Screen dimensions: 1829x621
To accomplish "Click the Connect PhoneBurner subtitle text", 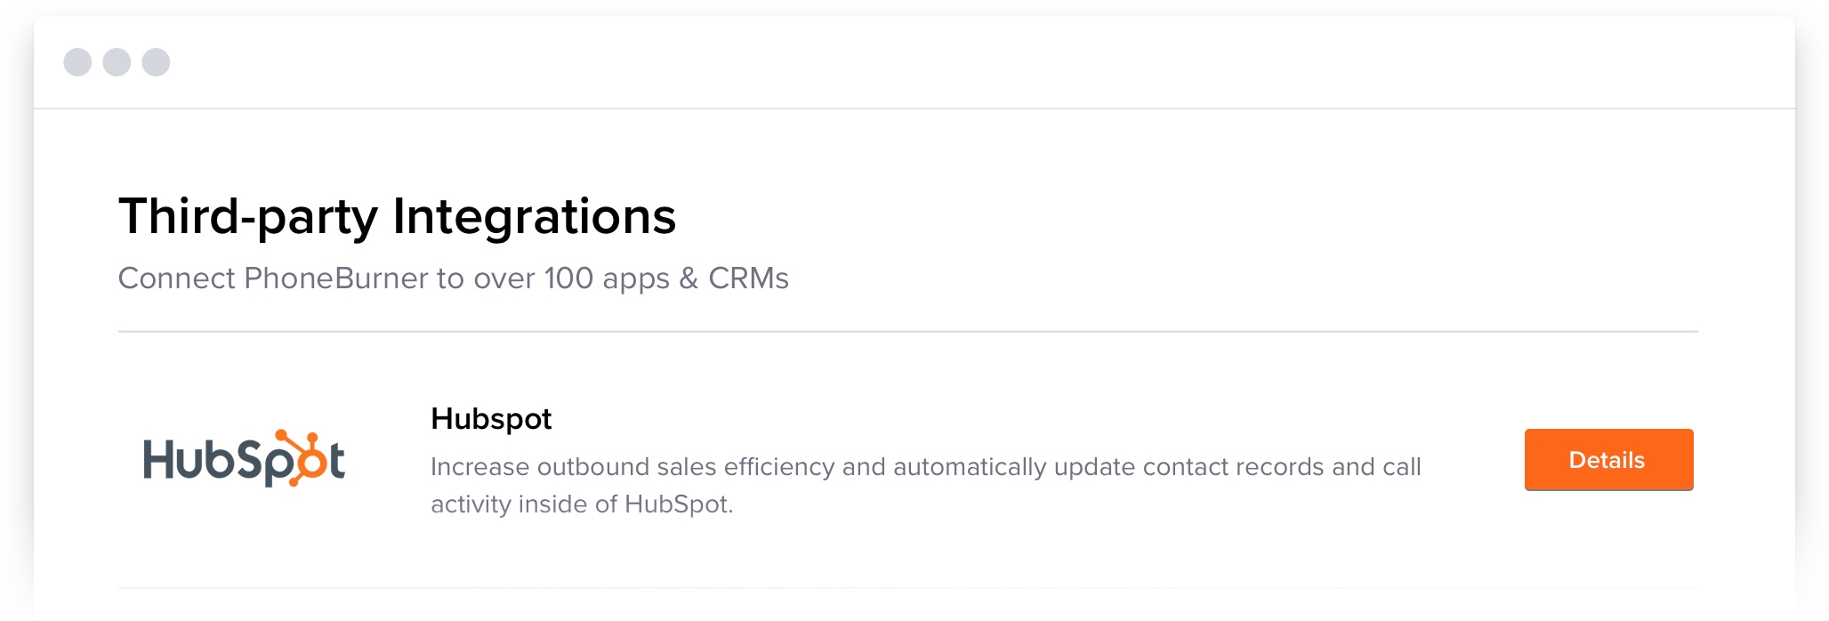I will coord(454,278).
